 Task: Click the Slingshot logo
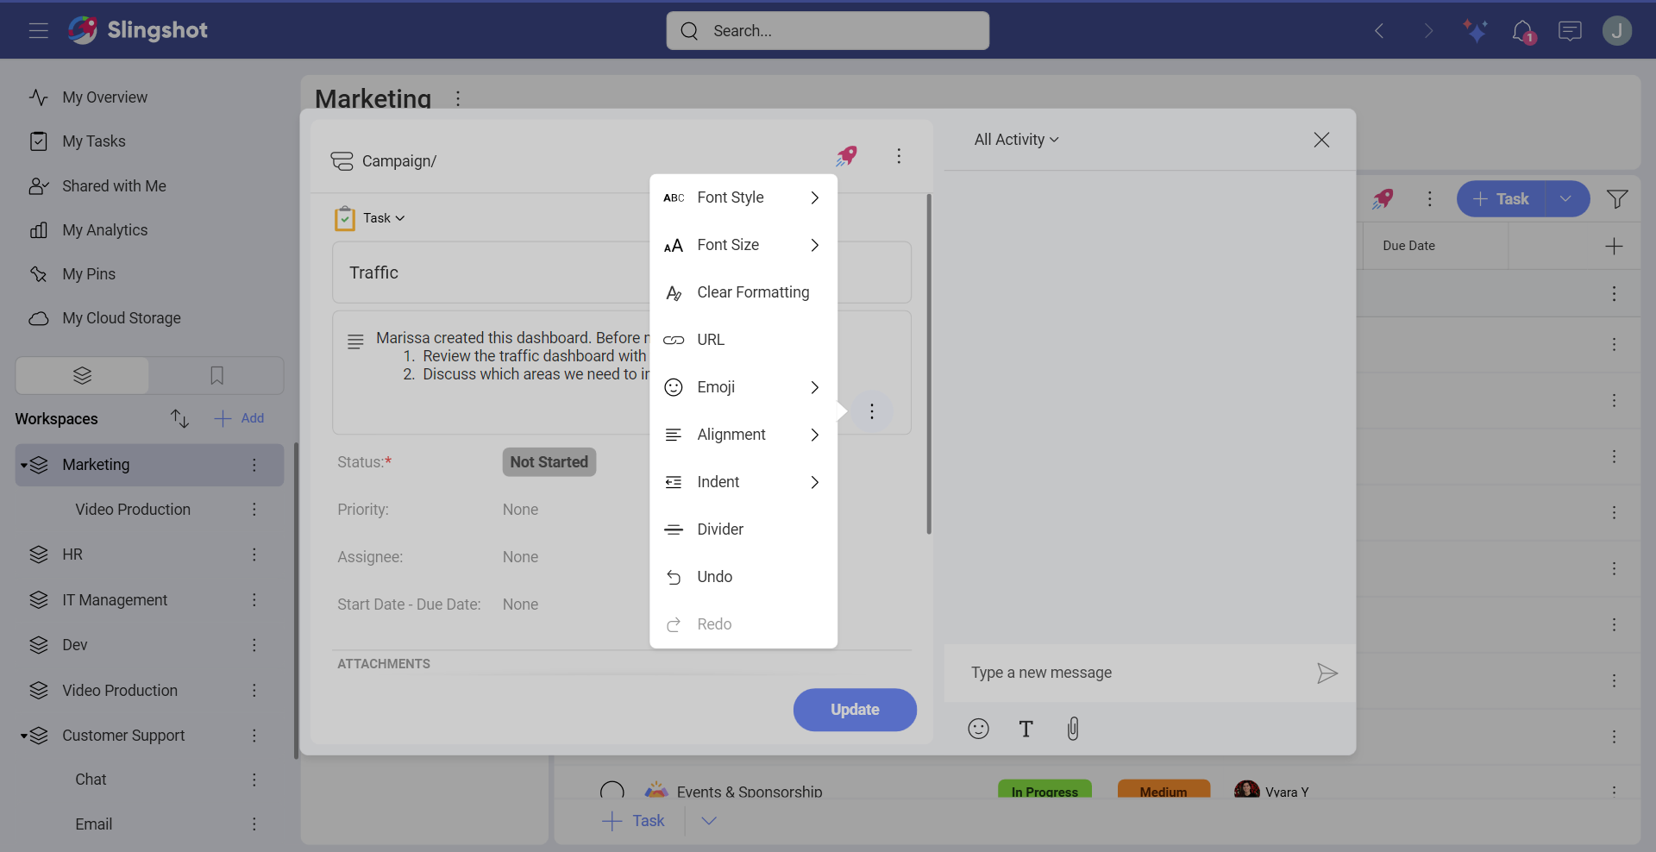tap(138, 30)
